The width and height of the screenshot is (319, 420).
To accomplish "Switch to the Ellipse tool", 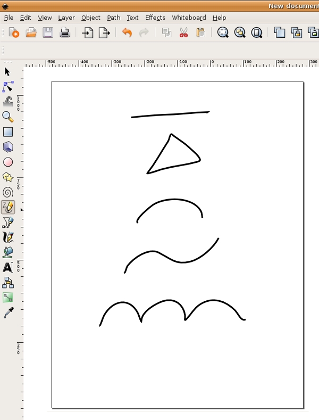I will tap(7, 162).
